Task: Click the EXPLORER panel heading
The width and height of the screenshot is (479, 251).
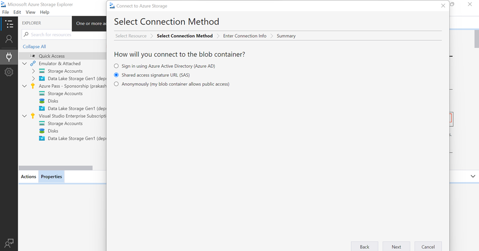Action: [x=31, y=23]
